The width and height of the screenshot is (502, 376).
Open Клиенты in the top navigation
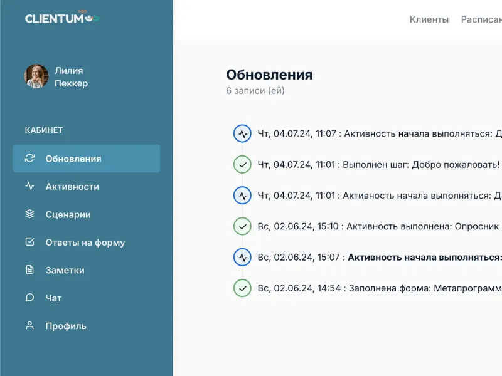click(x=429, y=19)
